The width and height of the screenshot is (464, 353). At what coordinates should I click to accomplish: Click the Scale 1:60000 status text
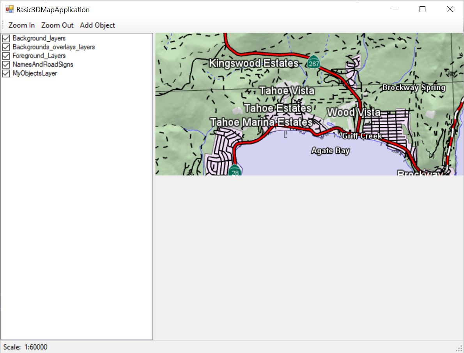[x=25, y=347]
